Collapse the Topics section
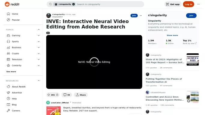 coord(39,30)
